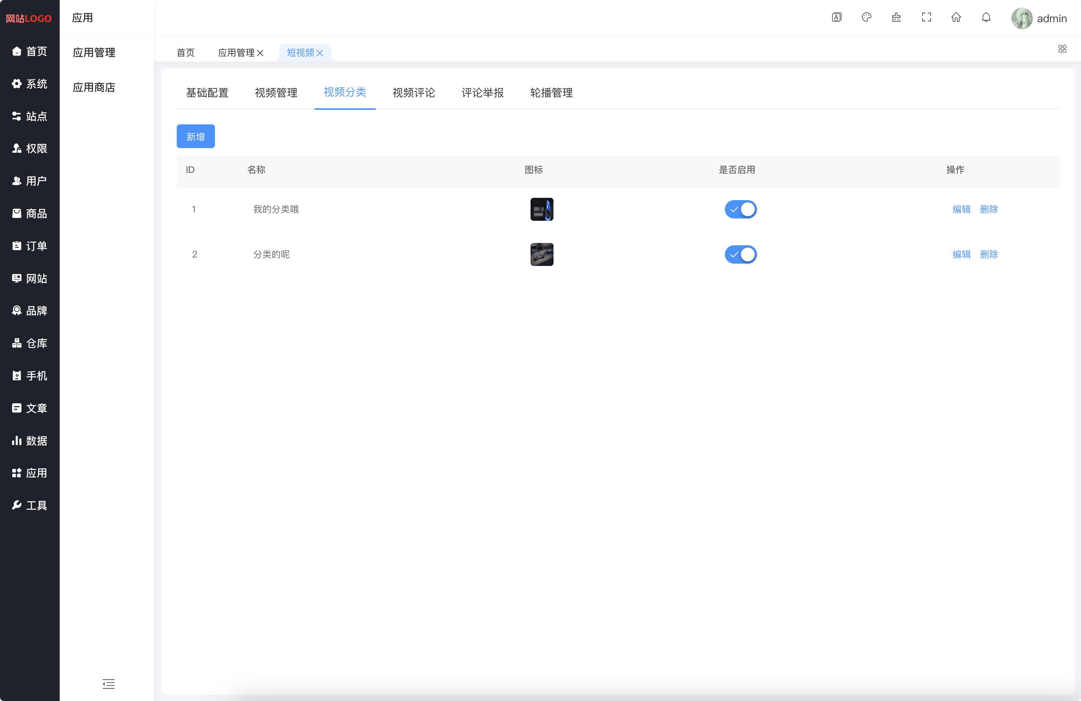This screenshot has width=1081, height=701.
Task: Click 删除 for 分类的呢 row
Action: point(989,254)
